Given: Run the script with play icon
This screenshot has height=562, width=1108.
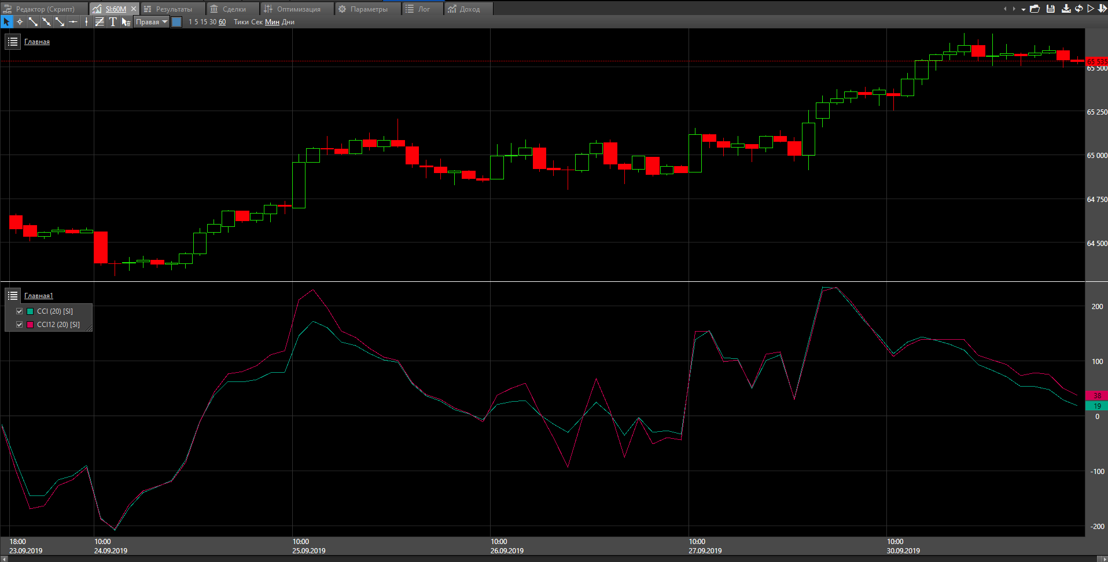Looking at the screenshot, I should (1091, 9).
